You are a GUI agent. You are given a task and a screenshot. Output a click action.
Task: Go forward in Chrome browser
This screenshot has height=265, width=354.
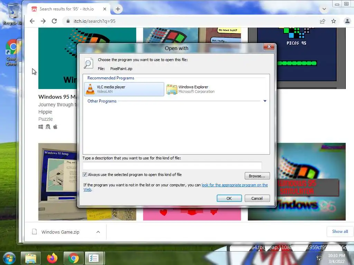coord(43,21)
